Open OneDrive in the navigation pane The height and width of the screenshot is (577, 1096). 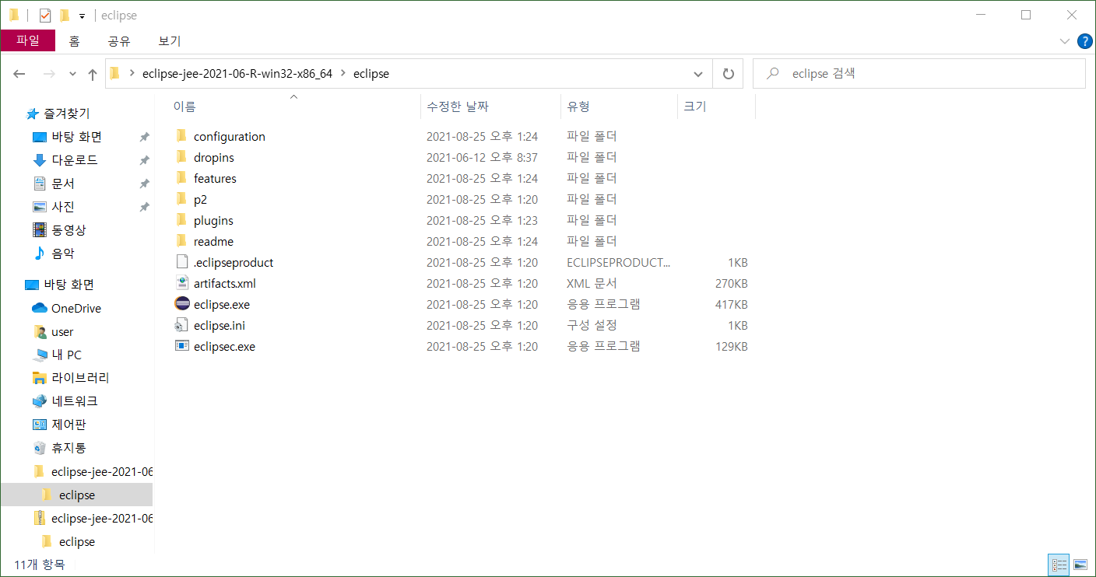coord(76,308)
